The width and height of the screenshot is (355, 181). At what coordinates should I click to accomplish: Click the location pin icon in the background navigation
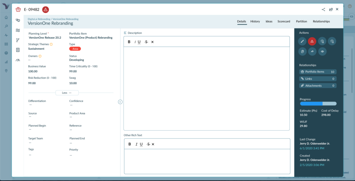(x=6, y=71)
